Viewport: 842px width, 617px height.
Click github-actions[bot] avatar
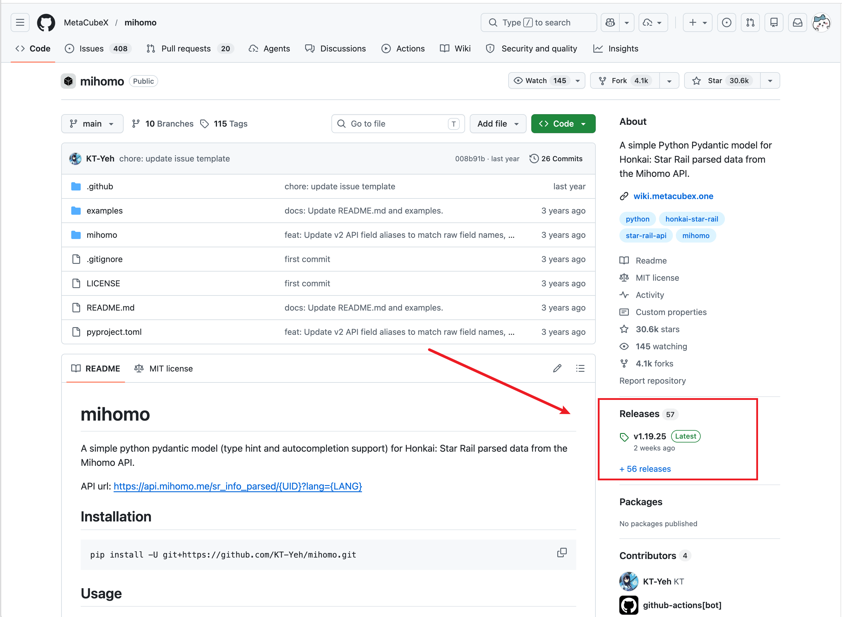(629, 605)
